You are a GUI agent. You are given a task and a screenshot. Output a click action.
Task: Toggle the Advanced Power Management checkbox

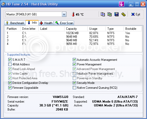74,69
